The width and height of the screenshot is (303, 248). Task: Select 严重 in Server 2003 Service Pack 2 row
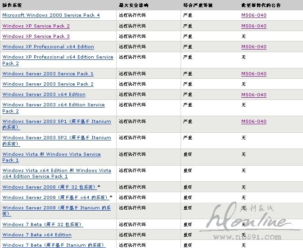(x=188, y=84)
